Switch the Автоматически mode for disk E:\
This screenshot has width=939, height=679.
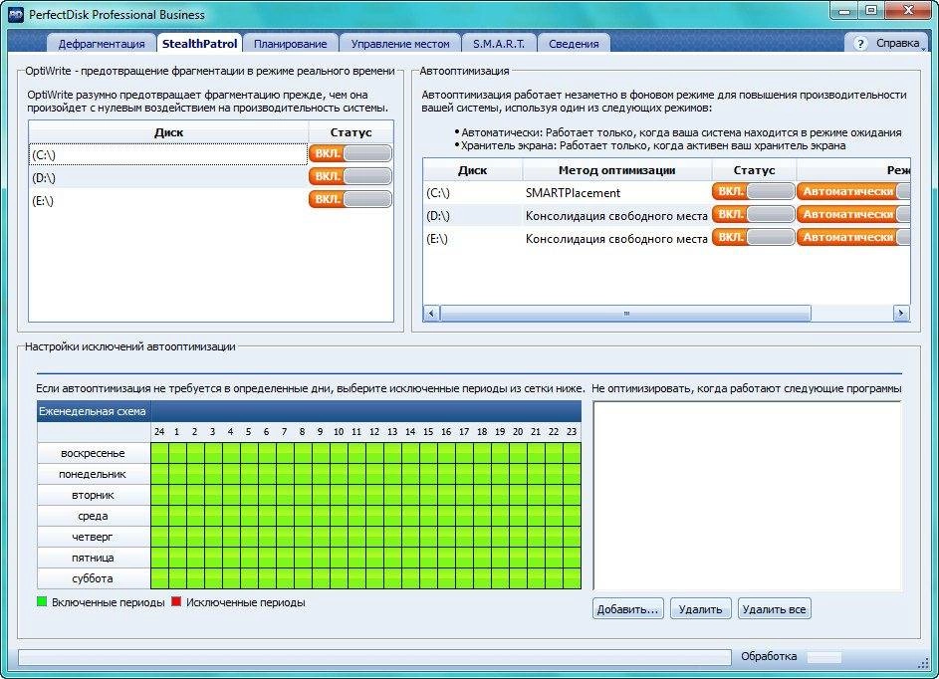click(853, 237)
